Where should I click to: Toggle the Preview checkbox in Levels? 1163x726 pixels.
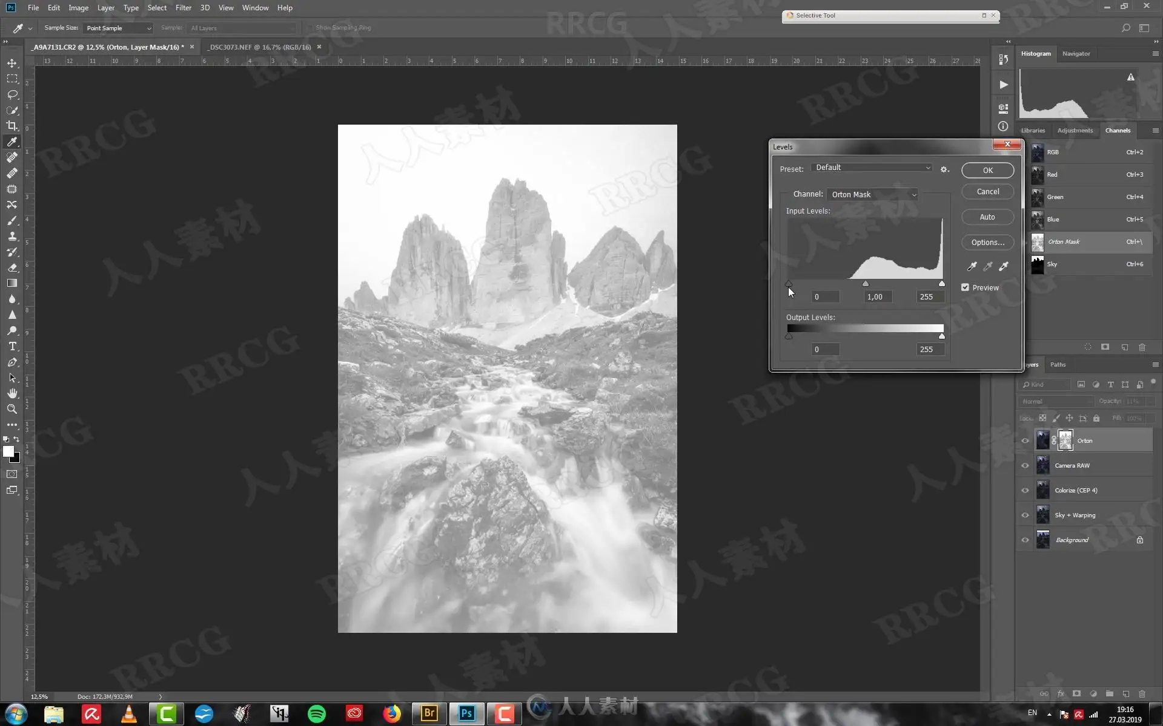965,287
